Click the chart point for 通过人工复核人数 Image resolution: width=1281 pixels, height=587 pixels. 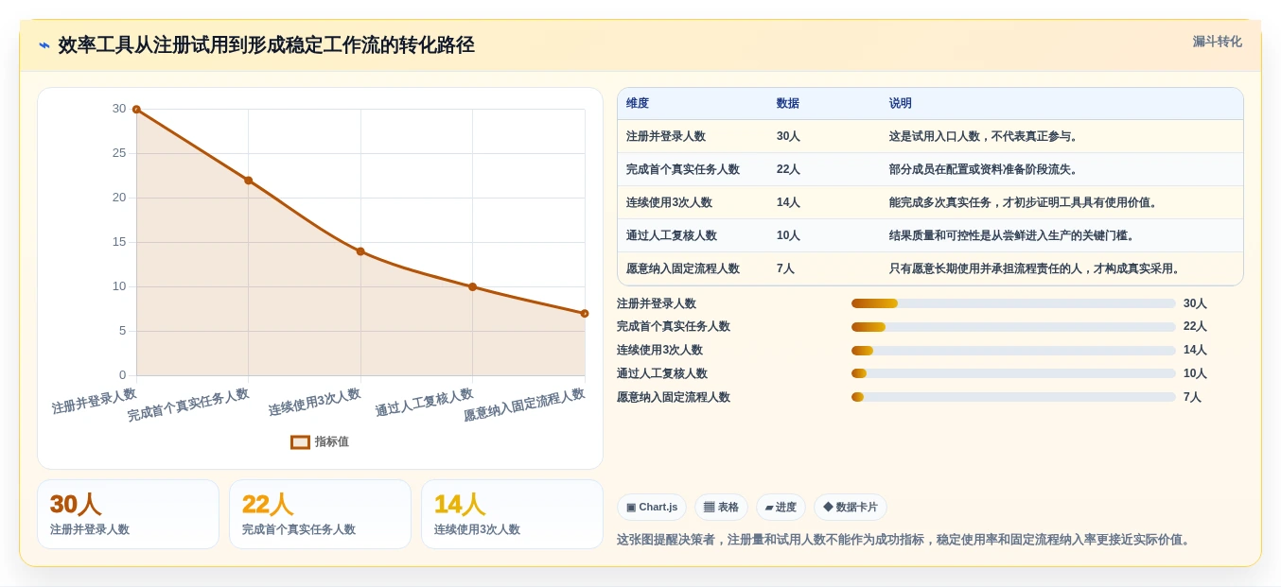[x=472, y=286]
